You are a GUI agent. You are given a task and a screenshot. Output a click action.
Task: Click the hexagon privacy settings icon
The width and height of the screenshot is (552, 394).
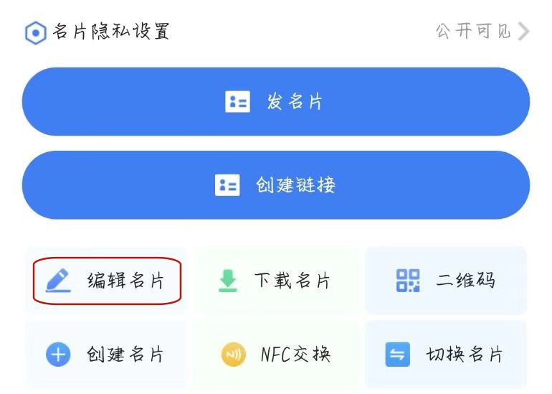point(34,33)
